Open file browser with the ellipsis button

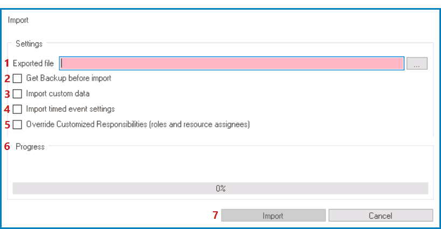tap(417, 63)
